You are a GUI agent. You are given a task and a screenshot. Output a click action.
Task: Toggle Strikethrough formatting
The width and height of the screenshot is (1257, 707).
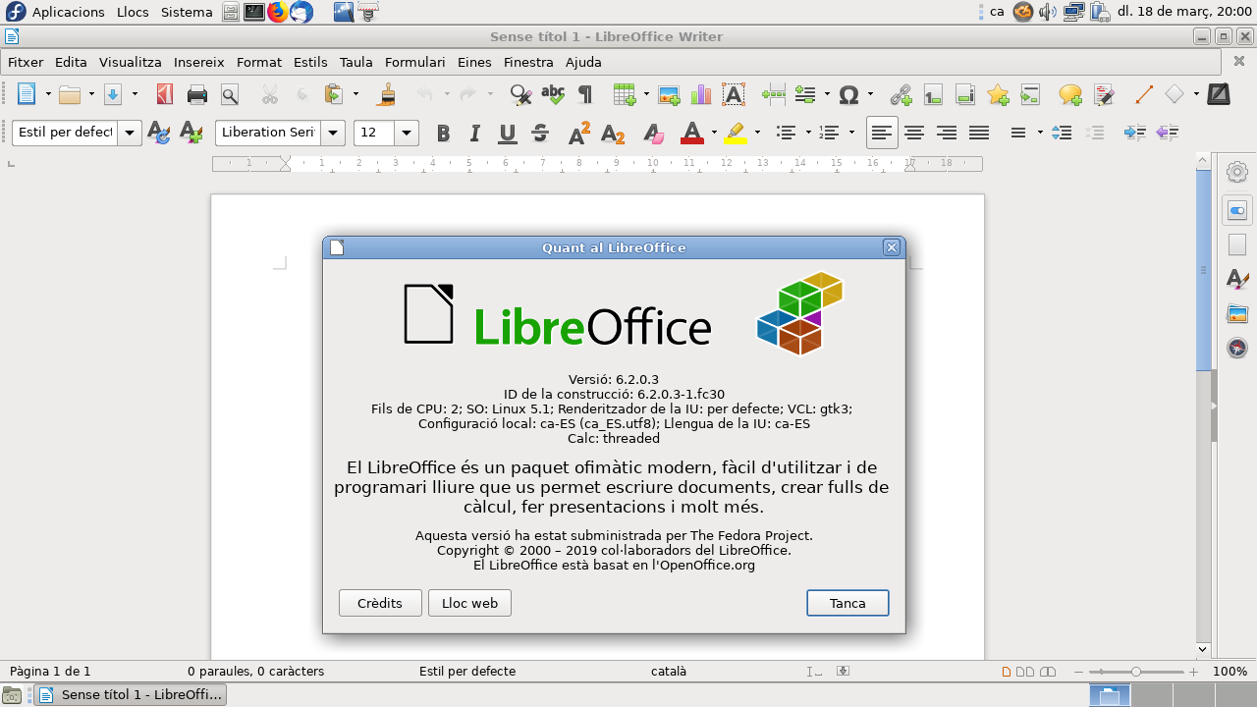[x=539, y=133]
